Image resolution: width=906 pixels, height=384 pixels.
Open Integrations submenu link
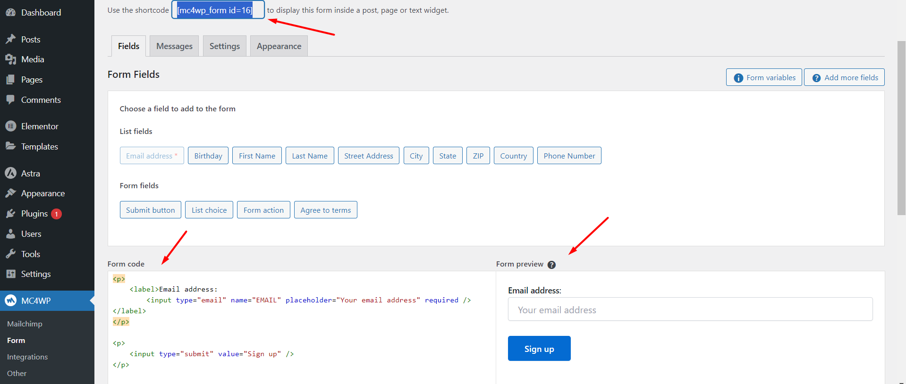pyautogui.click(x=27, y=357)
